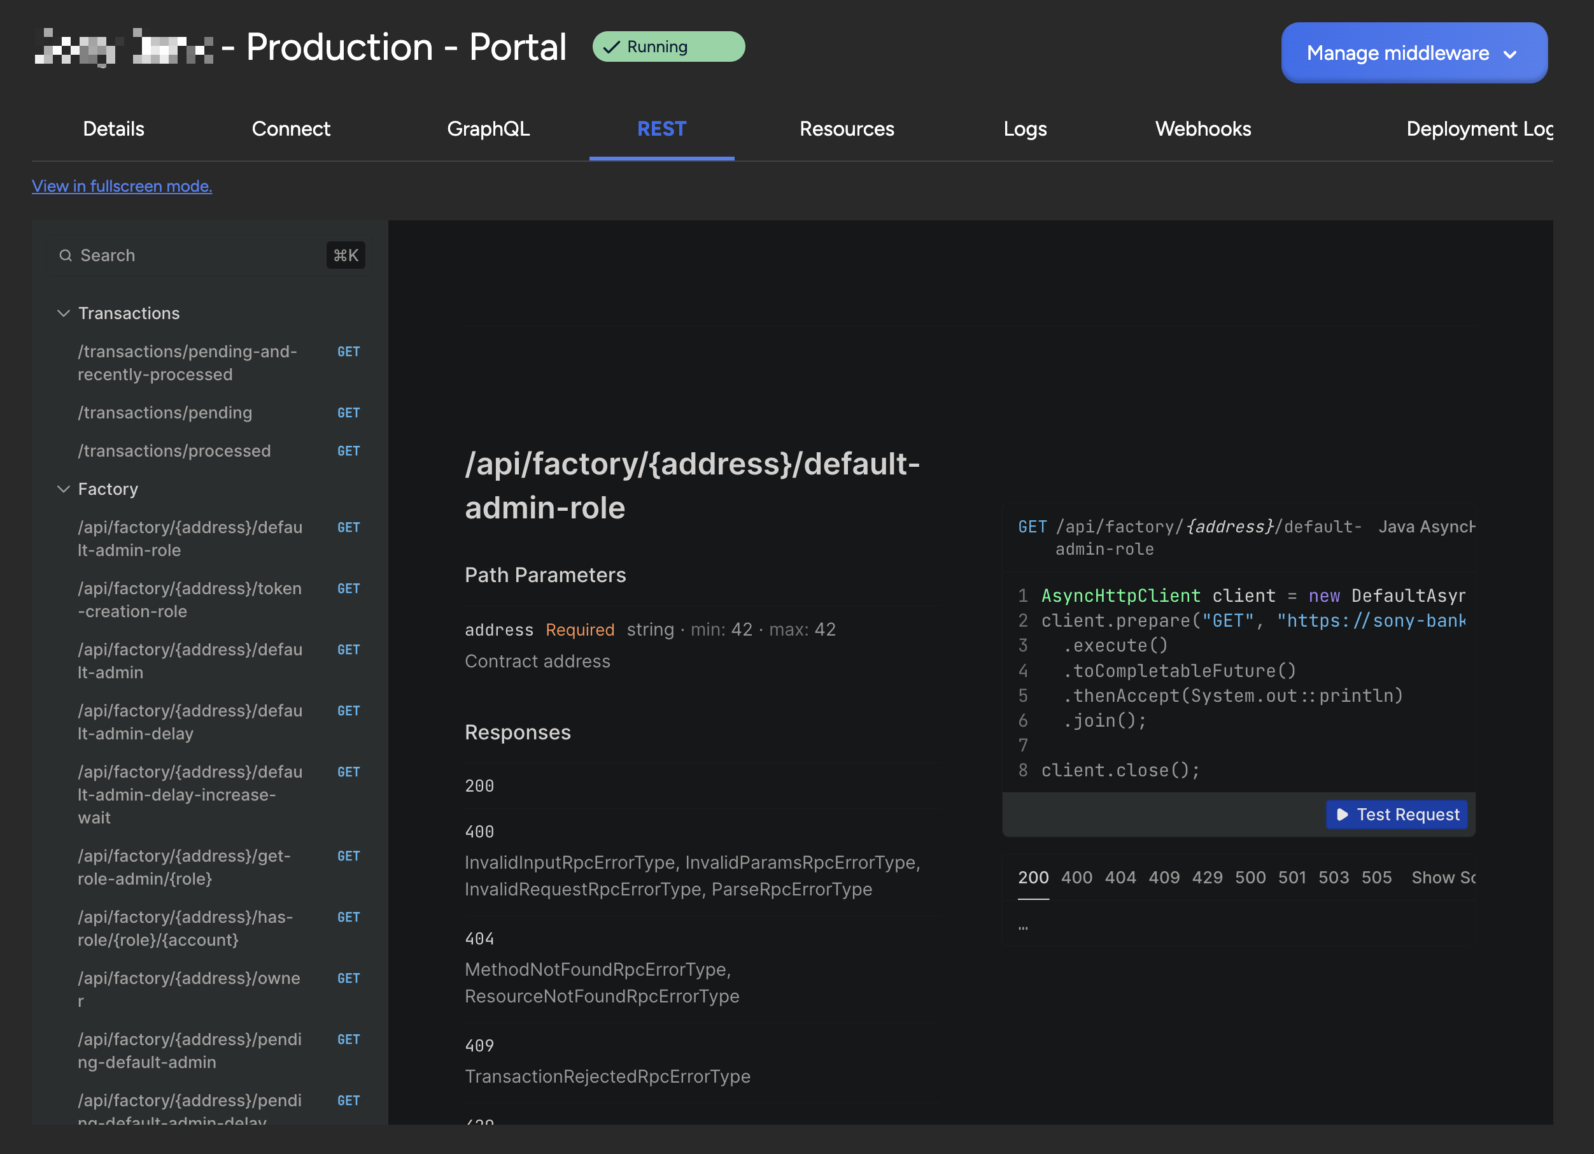
Task: Click the Show Schema toggle
Action: [1442, 877]
